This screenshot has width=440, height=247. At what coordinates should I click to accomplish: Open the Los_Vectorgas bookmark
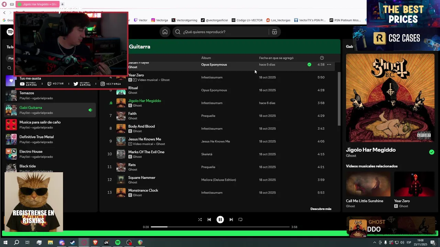pyautogui.click(x=278, y=20)
